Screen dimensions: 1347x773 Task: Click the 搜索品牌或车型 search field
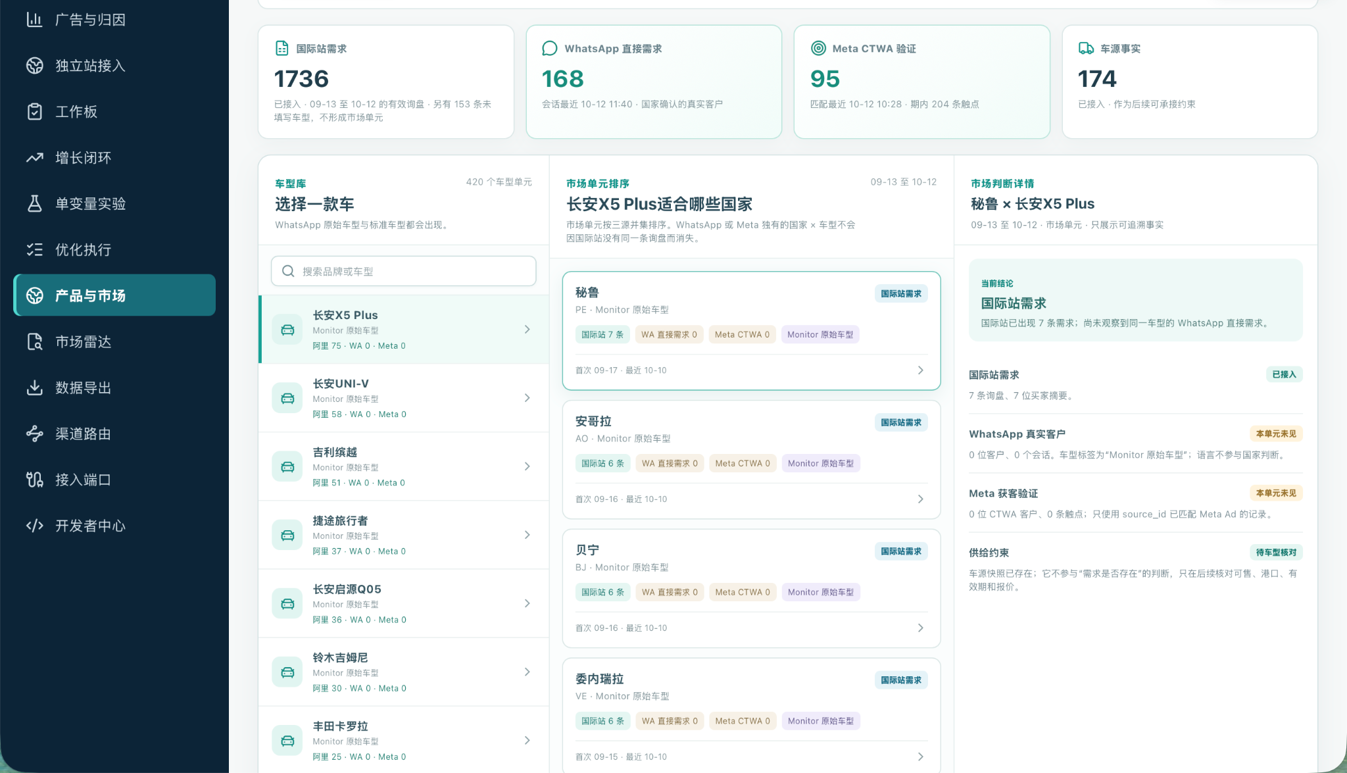404,271
